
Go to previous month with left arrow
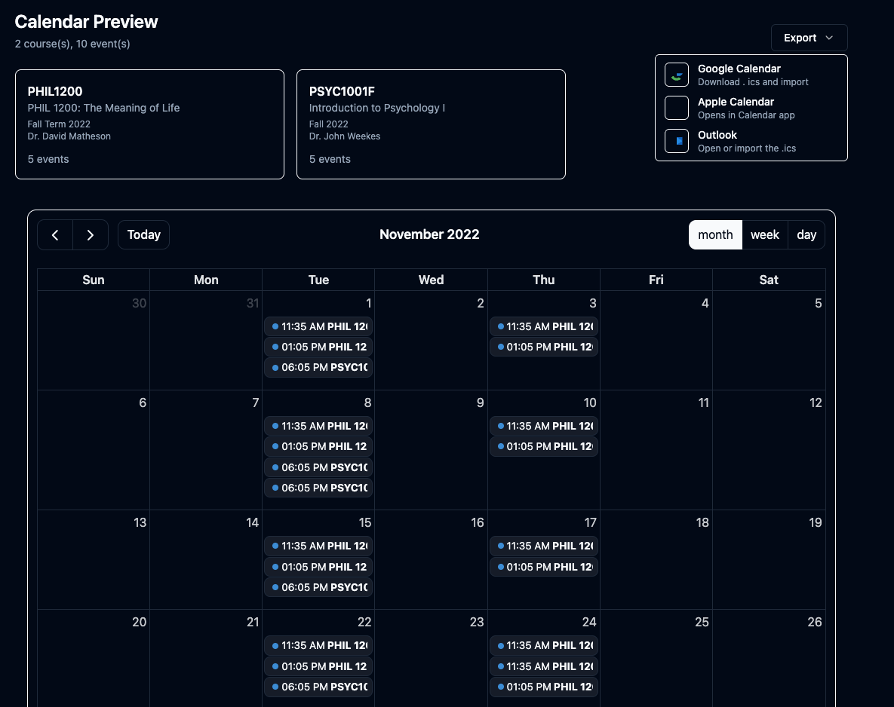55,235
